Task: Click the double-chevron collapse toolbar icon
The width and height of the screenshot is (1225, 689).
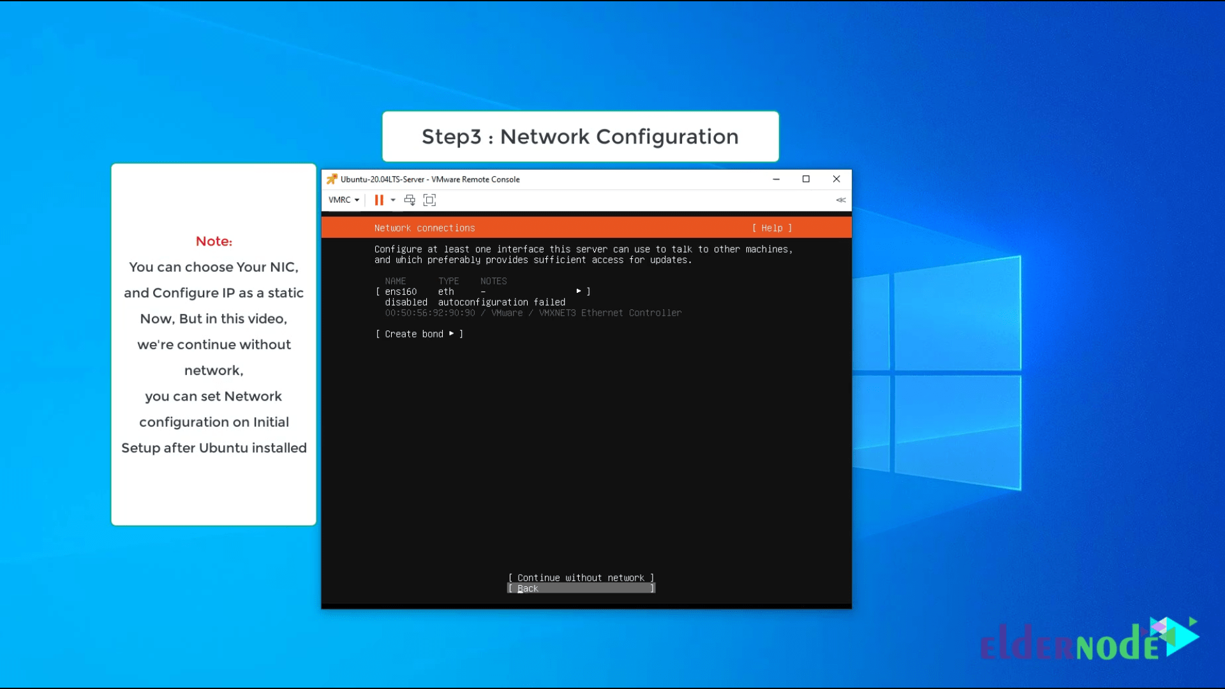Action: click(x=841, y=200)
